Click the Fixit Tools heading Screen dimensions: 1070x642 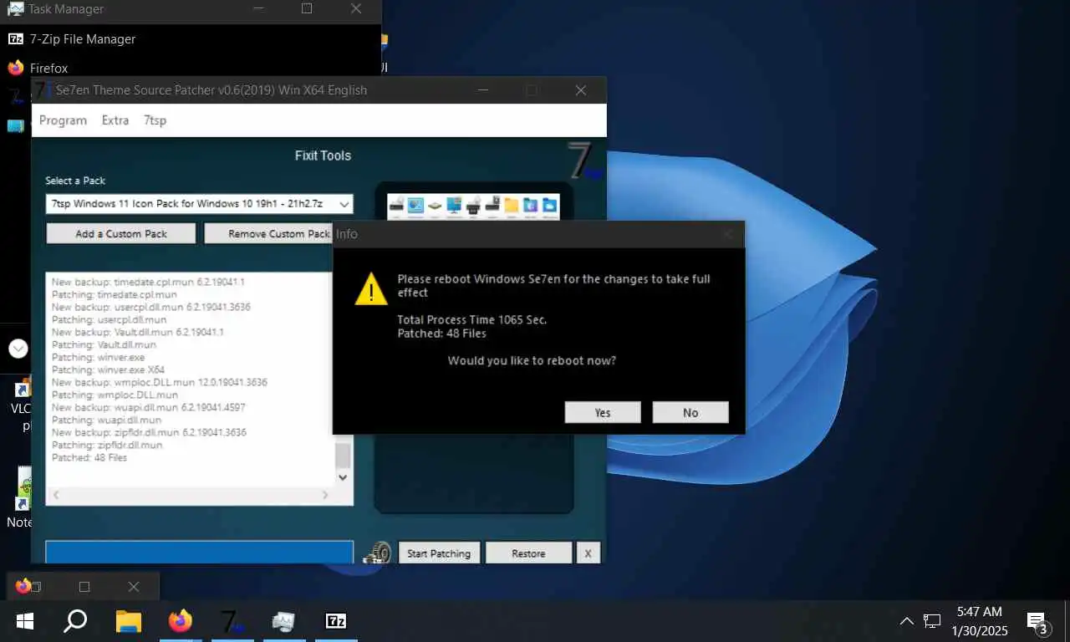(323, 155)
